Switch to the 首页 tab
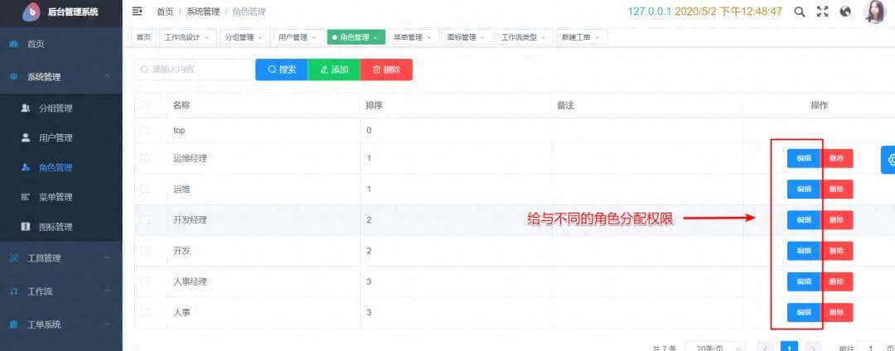 click(144, 37)
